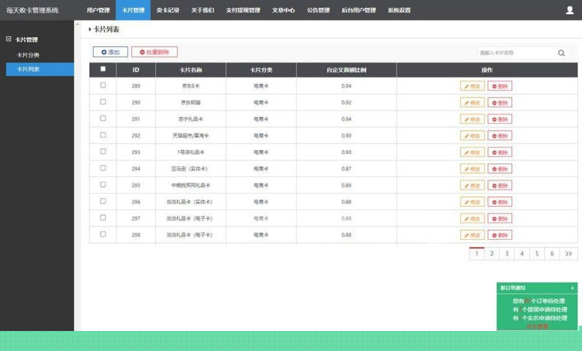582x351 pixels.
Task: Open 卡片分类 in the sidebar
Action: coord(28,55)
